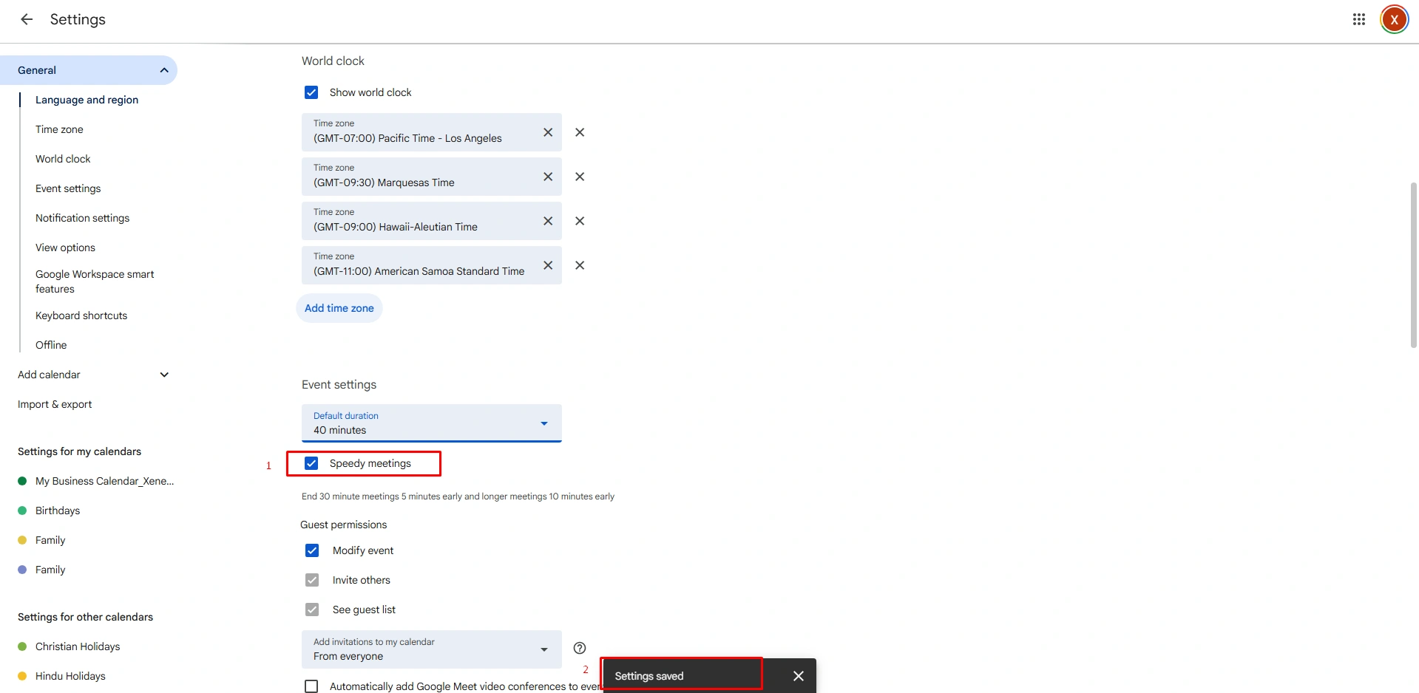
Task: Click the Settings saved message text
Action: tap(649, 676)
